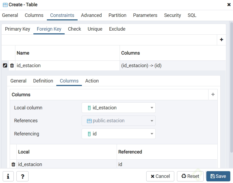Click the edit pencil icon for id_estacion row
Viewport: 233px width, 183px height.
5,66
